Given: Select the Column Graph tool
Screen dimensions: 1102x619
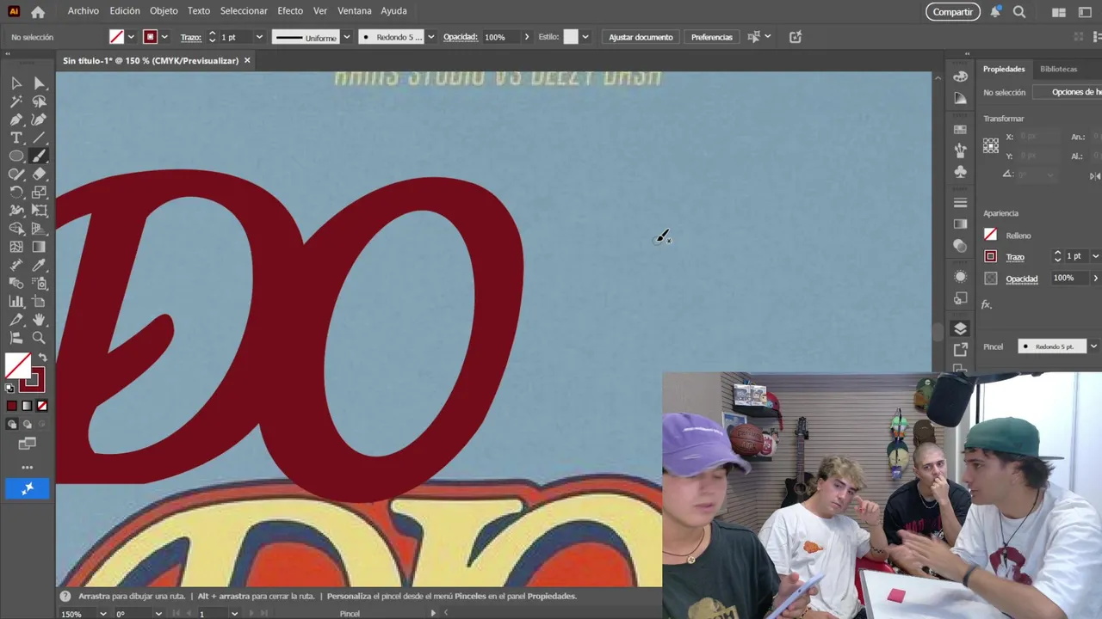Looking at the screenshot, I should tap(16, 301).
